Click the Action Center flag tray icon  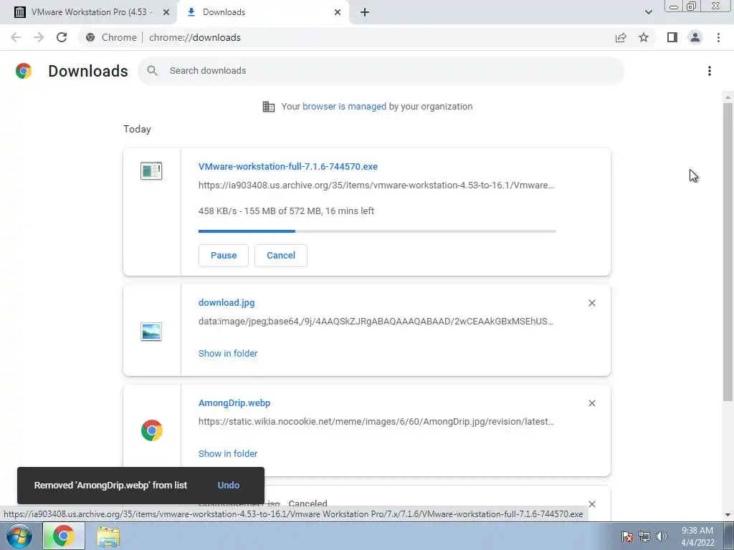(x=627, y=536)
